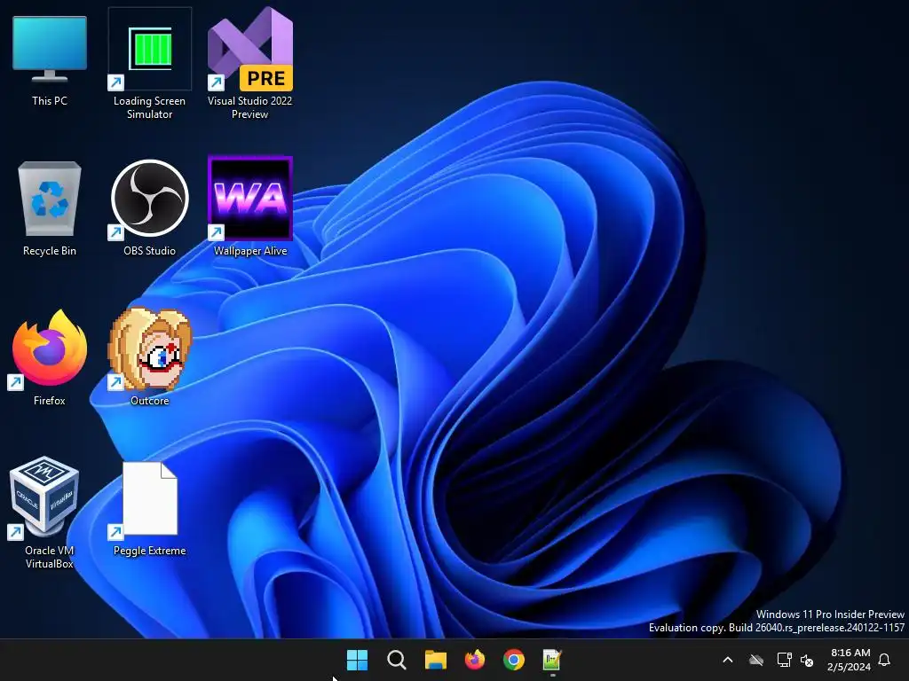Open the muted volume tray icon
This screenshot has width=909, height=681.
(806, 660)
